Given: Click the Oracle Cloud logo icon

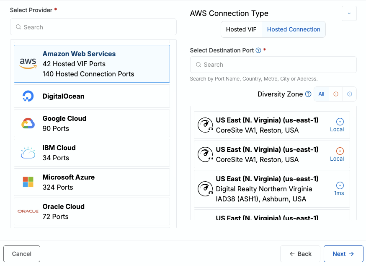Looking at the screenshot, I should (x=28, y=211).
